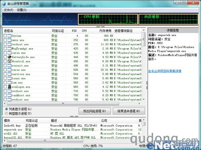Select the Indiv01.key module row
Image resolution: width=201 pixels, height=150 pixels.
click(x=72, y=126)
